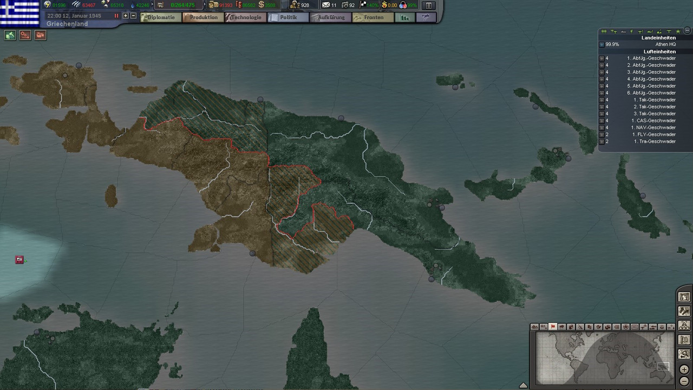Zoom out with the minus button
Image resolution: width=693 pixels, height=390 pixels.
click(684, 381)
